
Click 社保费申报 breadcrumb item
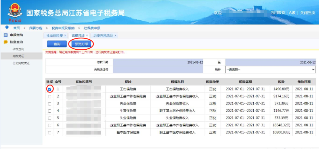pos(92,28)
